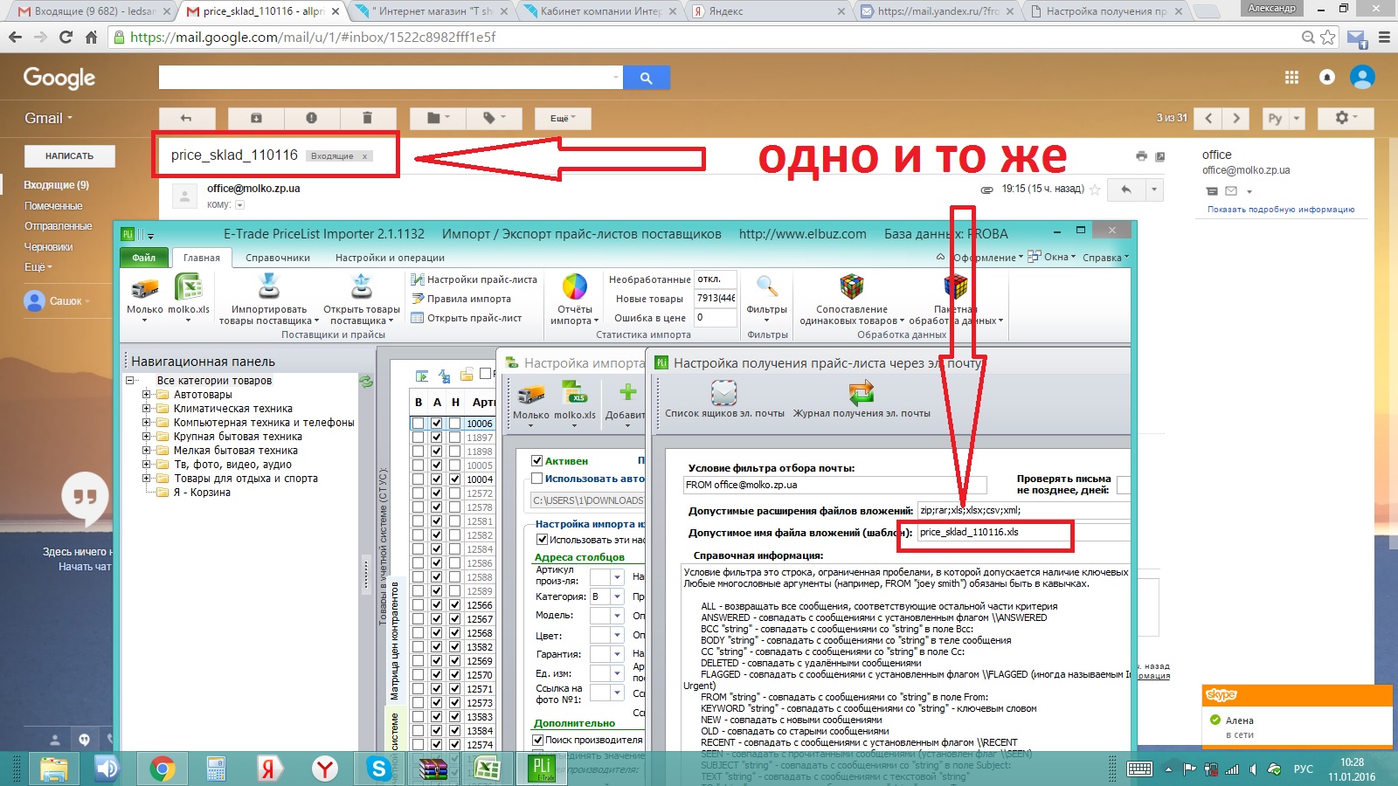Report the email as spam
This screenshot has width=1398, height=786.
(312, 118)
